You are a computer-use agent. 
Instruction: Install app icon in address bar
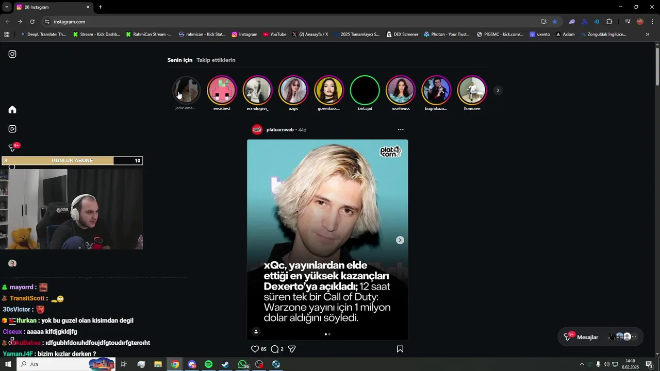pyautogui.click(x=543, y=22)
